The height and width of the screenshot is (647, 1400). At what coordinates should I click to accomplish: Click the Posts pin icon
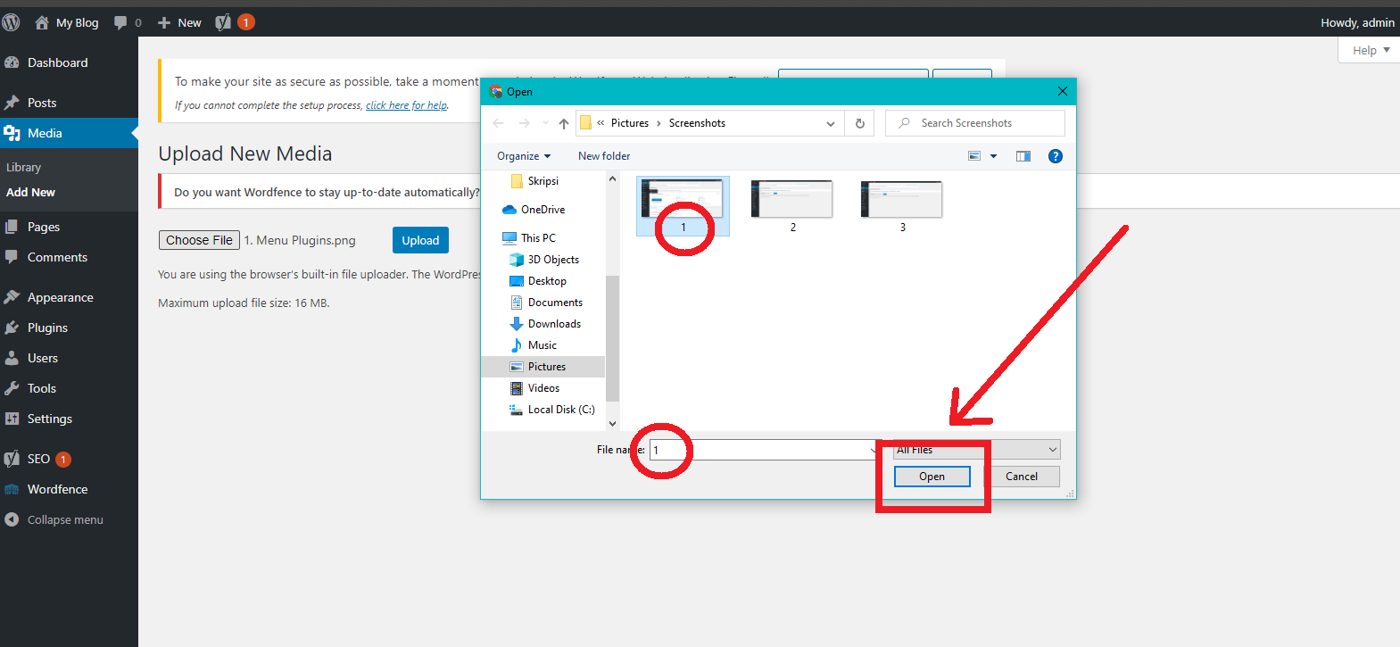tap(12, 103)
